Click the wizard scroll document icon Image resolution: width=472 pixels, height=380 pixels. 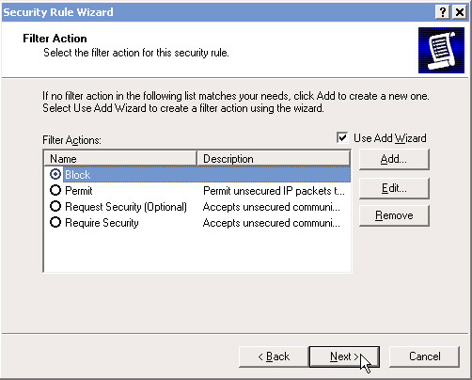441,50
